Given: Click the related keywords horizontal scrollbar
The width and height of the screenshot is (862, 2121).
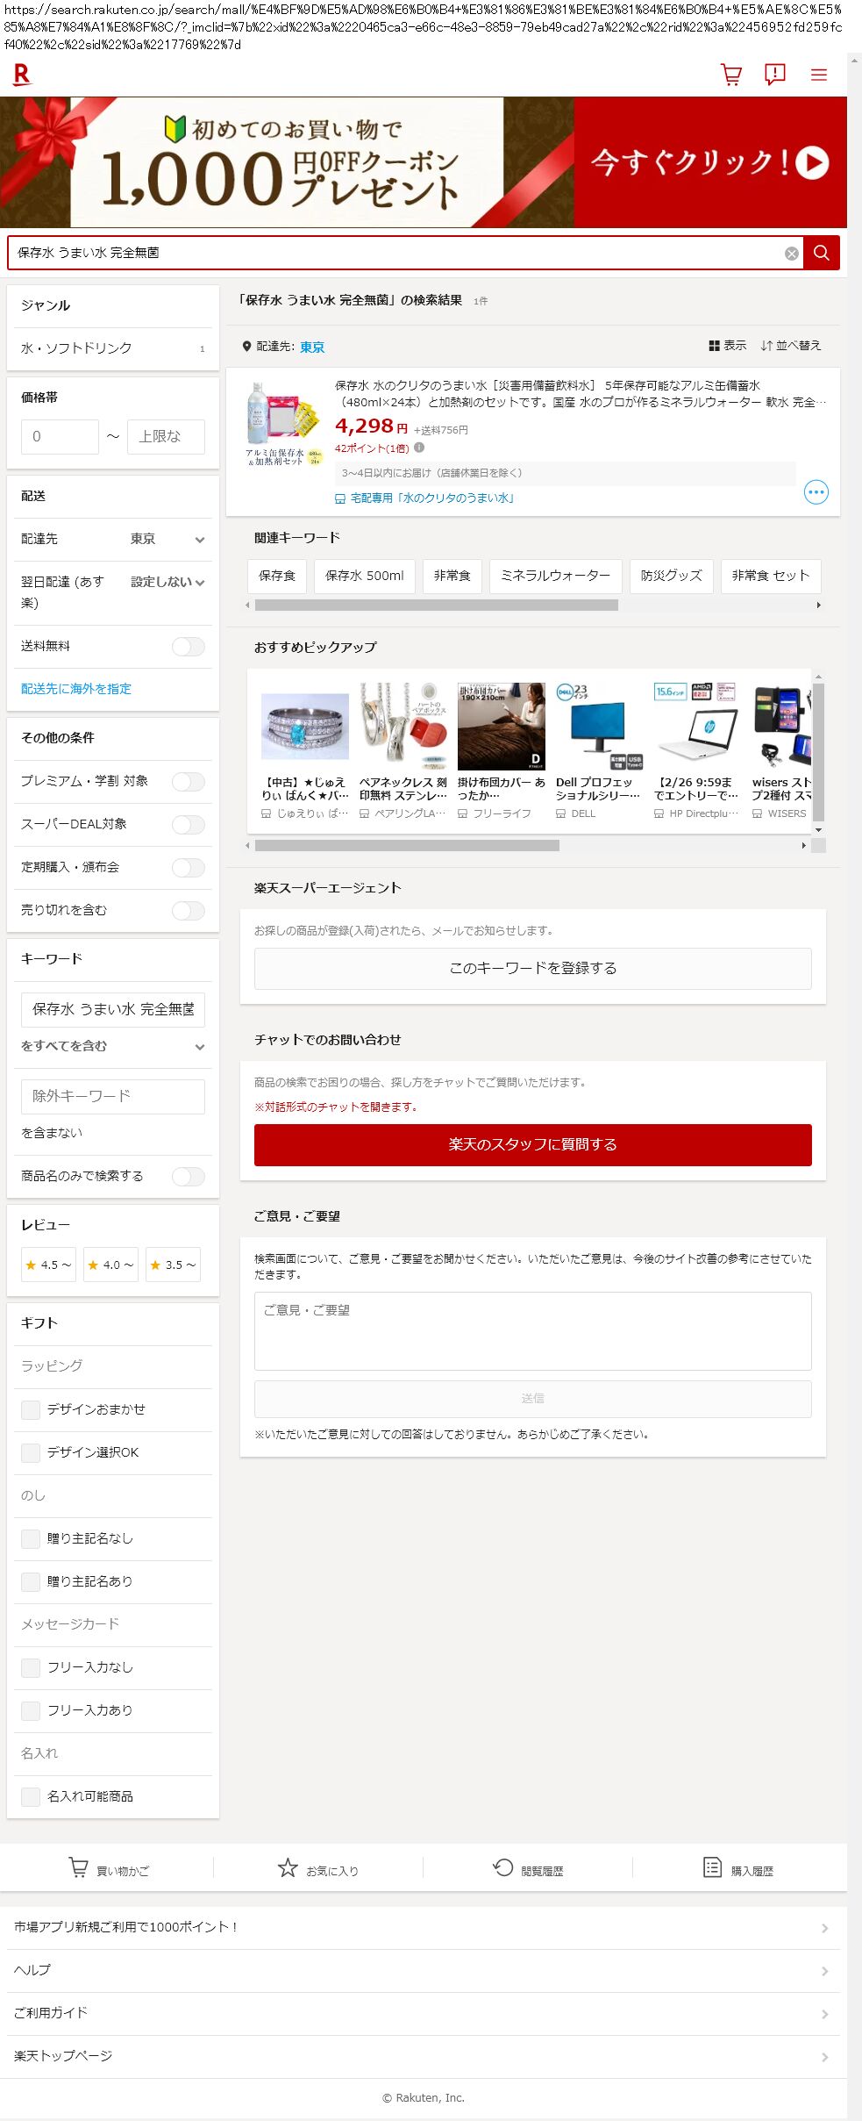Looking at the screenshot, I should click(437, 605).
